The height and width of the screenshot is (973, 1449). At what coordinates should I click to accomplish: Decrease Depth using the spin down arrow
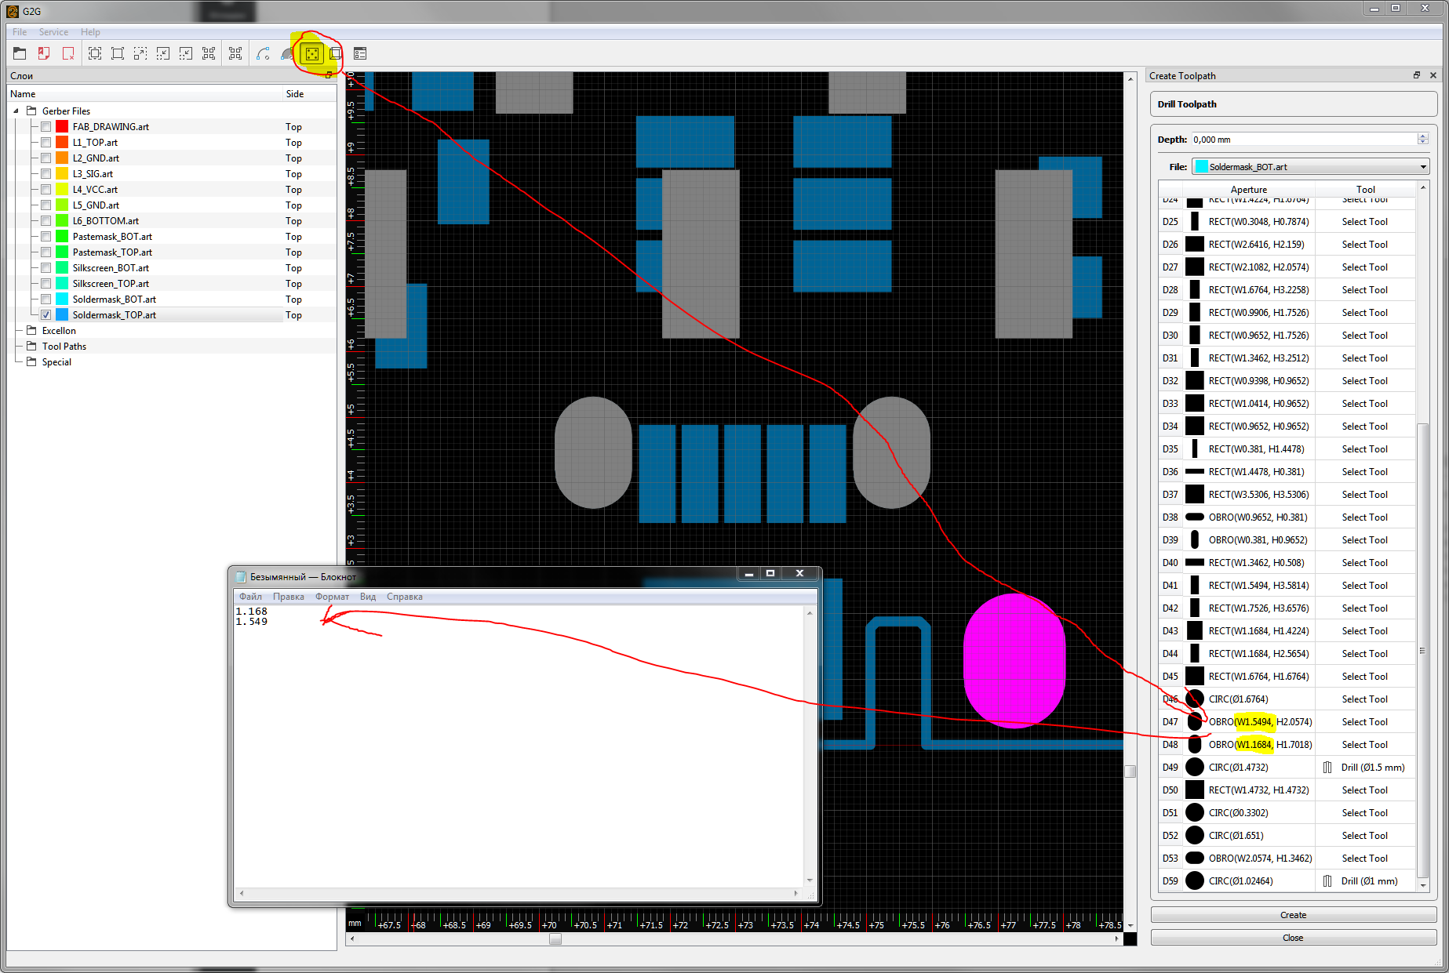click(1423, 143)
